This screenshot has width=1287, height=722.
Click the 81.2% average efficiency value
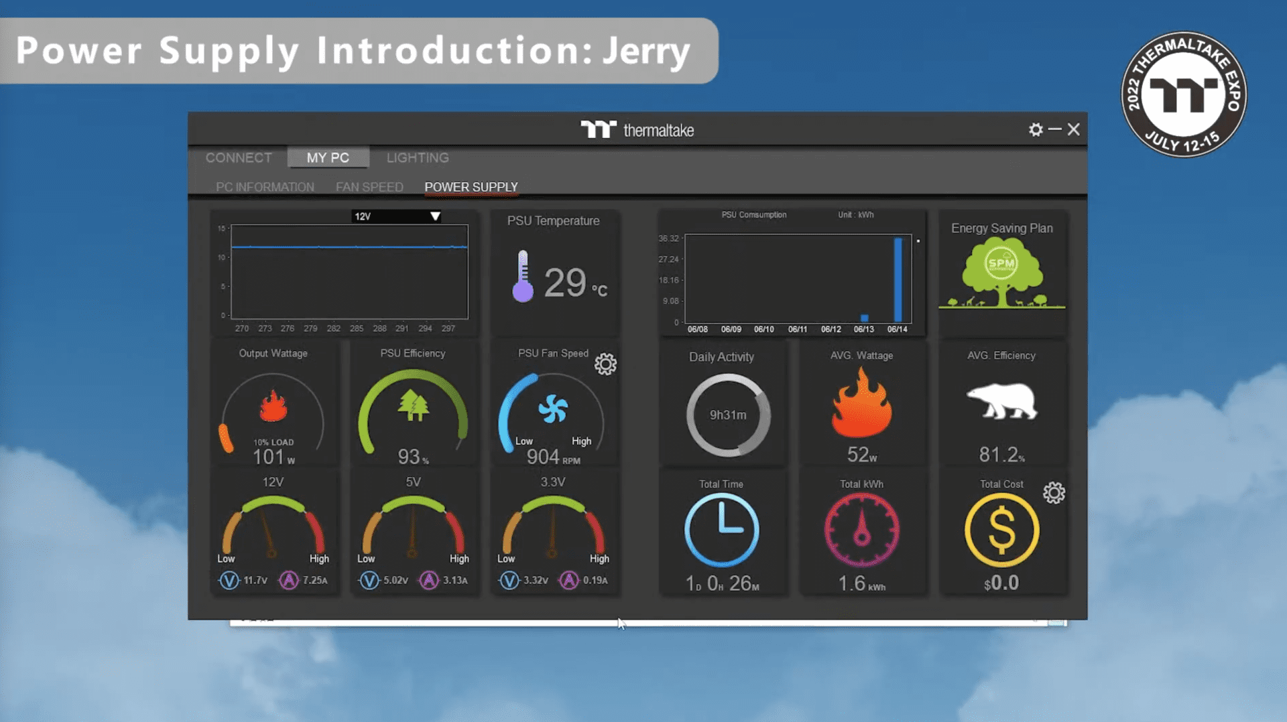(x=1002, y=455)
